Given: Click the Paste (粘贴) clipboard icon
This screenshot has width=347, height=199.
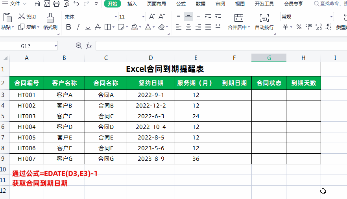Looking at the screenshot, I should point(7,18).
